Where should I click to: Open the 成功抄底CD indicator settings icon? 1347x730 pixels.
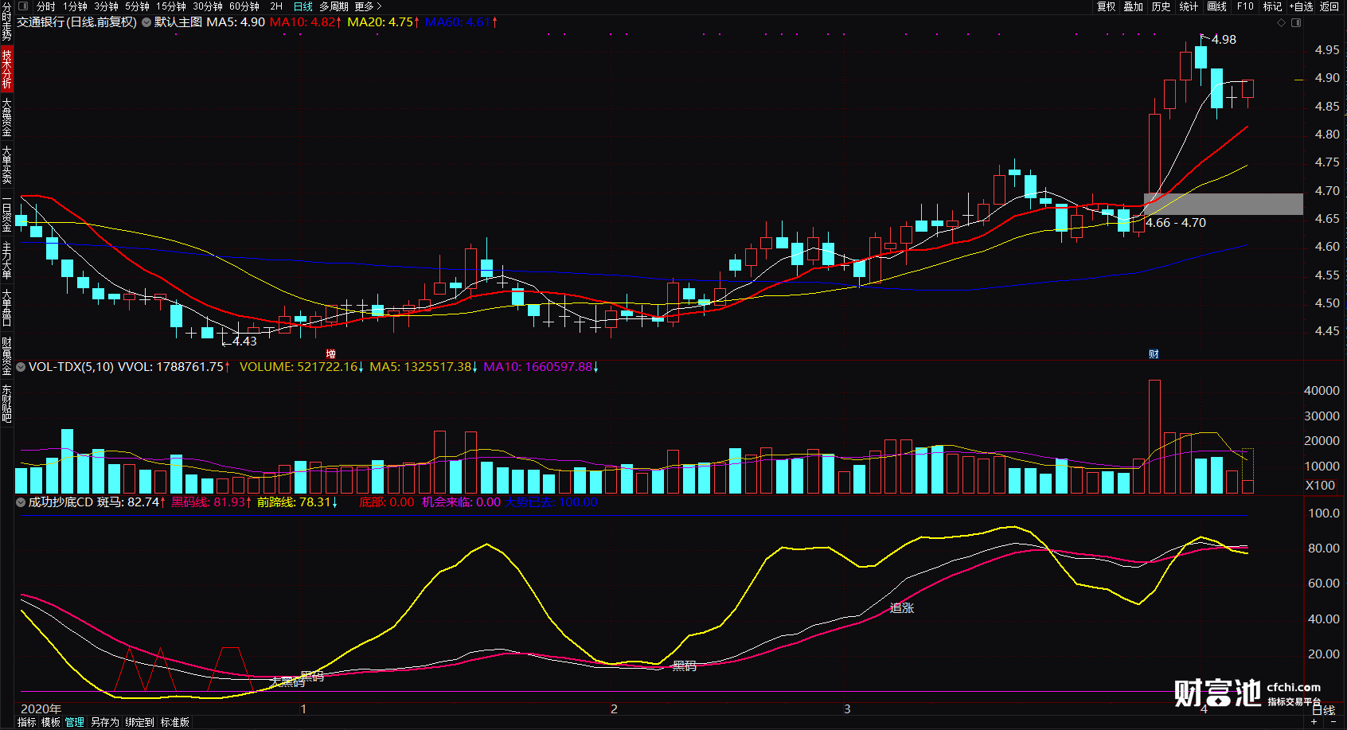tap(21, 502)
